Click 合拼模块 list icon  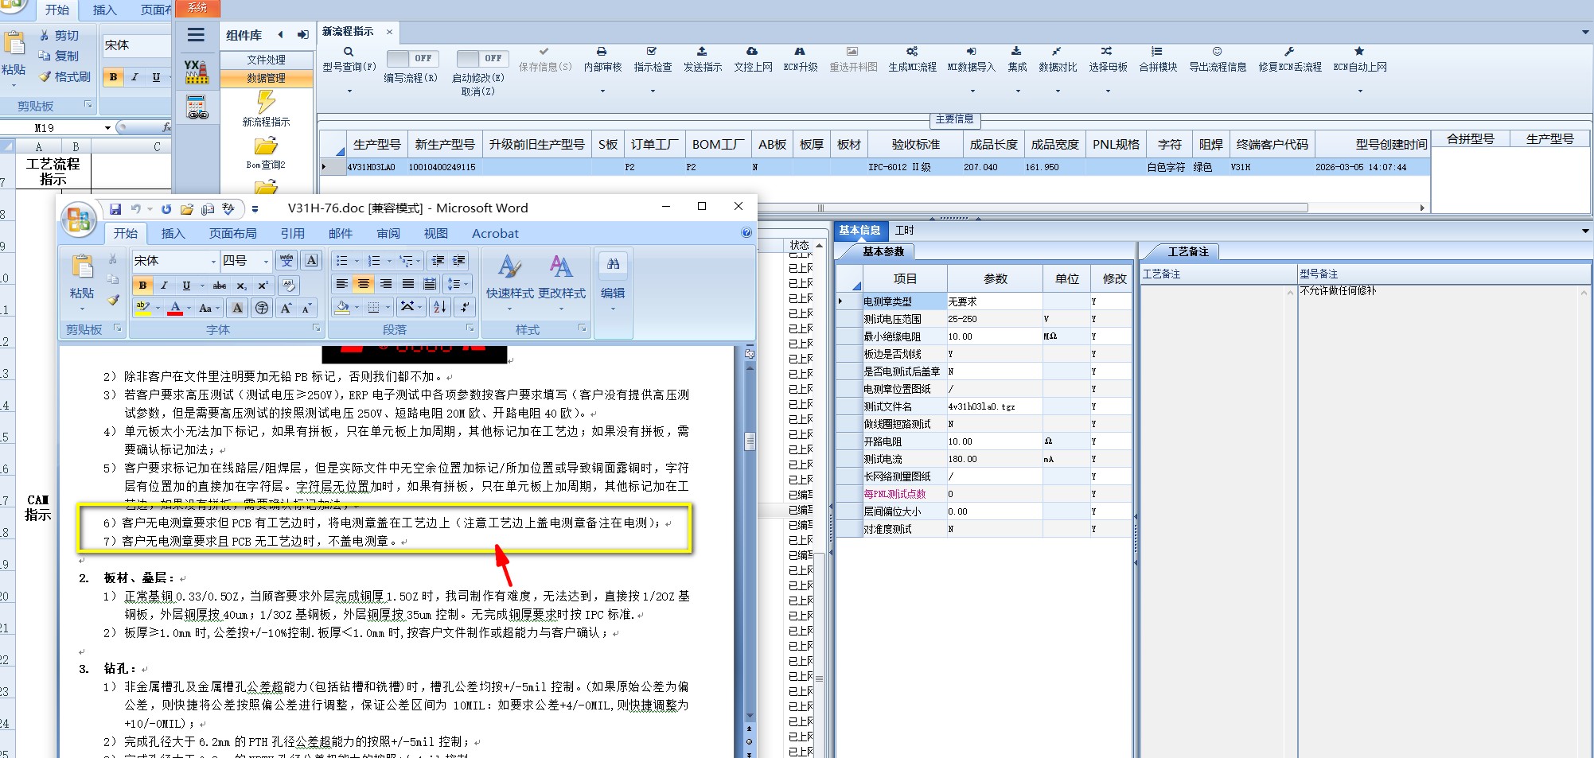1157,51
